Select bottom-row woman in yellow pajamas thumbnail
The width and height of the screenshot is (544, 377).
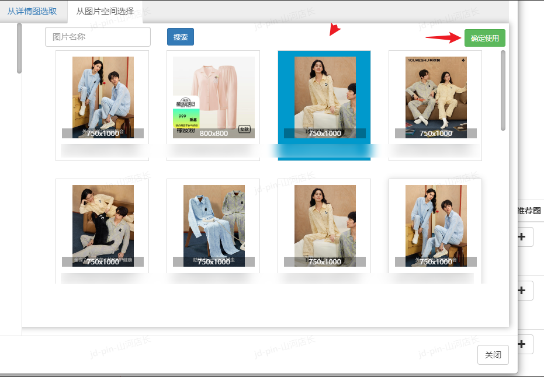324,226
